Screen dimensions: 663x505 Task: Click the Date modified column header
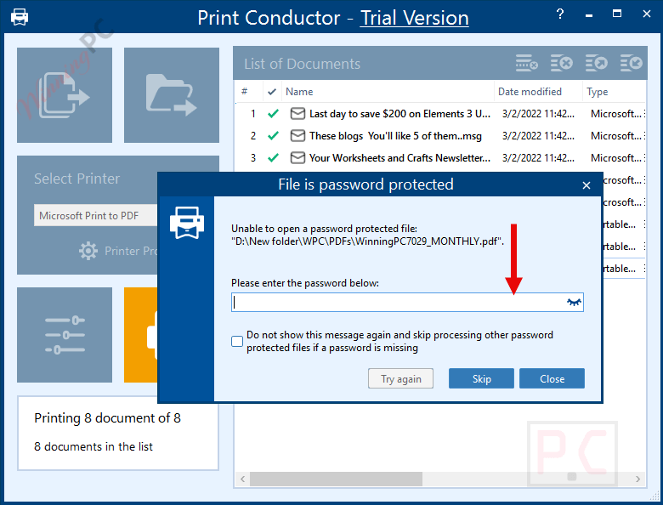(x=538, y=91)
